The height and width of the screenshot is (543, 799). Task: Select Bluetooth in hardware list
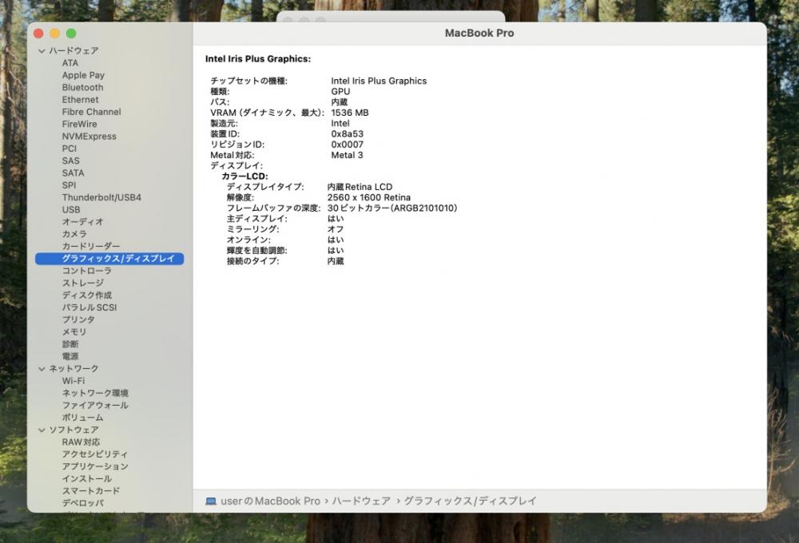click(x=82, y=88)
